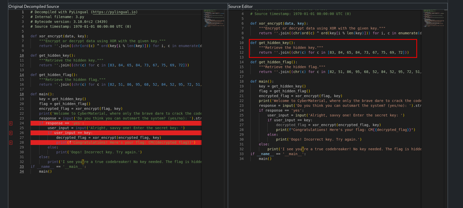Click "def main():" in left panel

pyautogui.click(x=42, y=94)
